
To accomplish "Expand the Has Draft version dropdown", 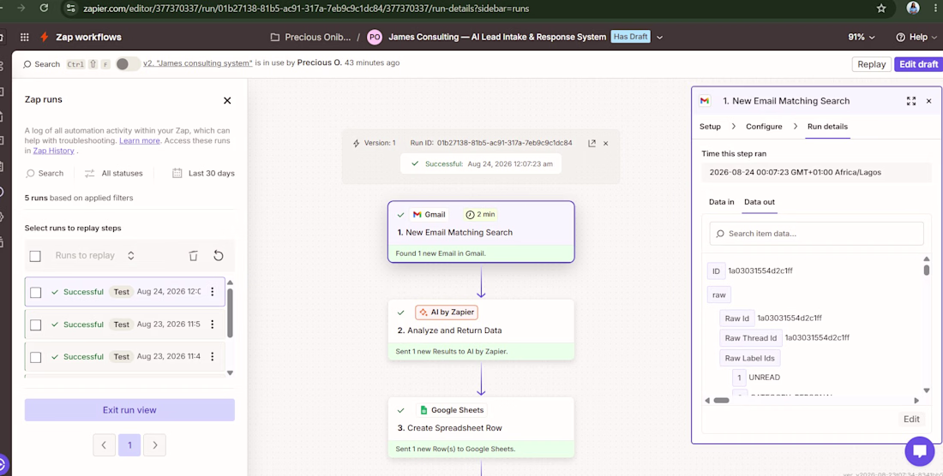I will [660, 37].
